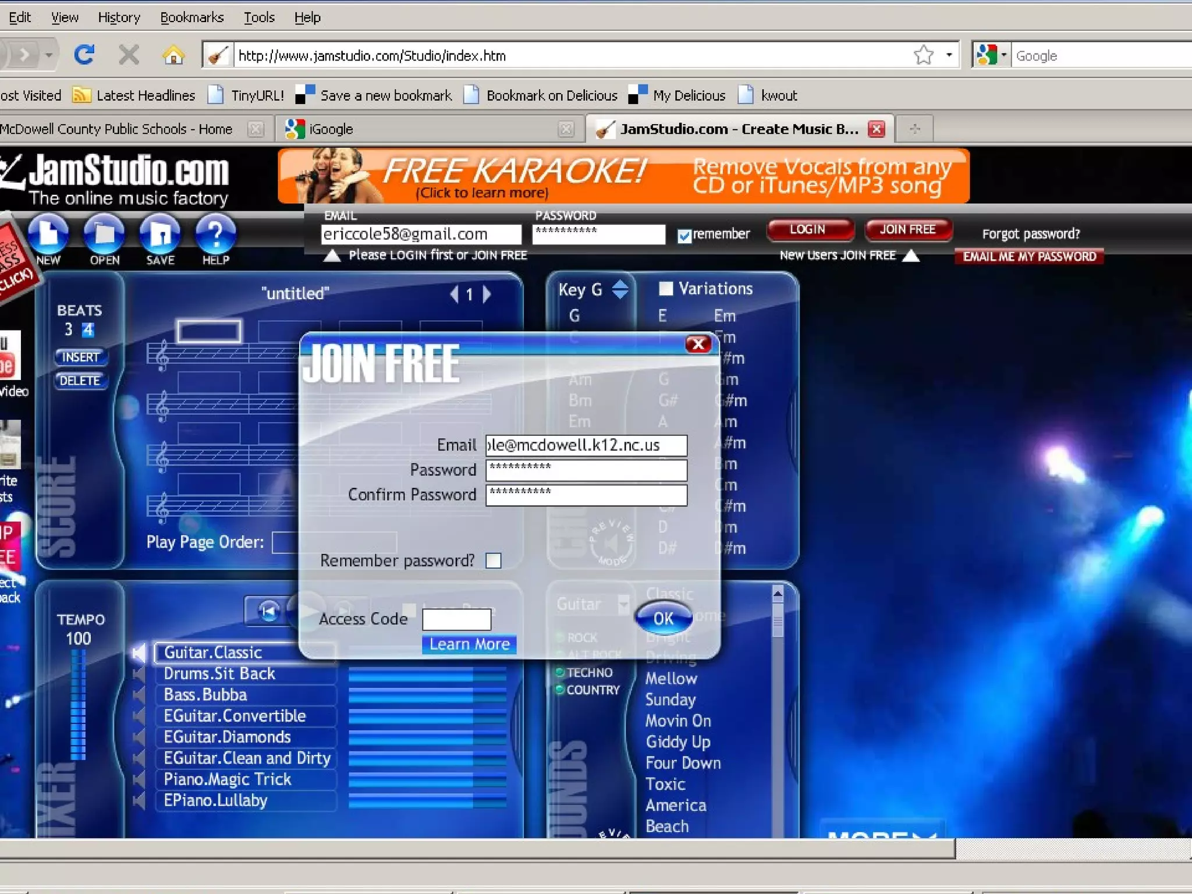
Task: Toggle the remember login checkbox
Action: point(684,235)
